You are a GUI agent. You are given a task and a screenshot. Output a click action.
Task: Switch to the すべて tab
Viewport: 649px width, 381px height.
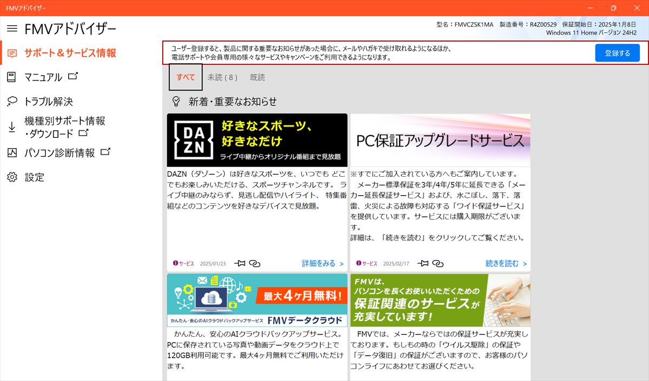tap(186, 77)
